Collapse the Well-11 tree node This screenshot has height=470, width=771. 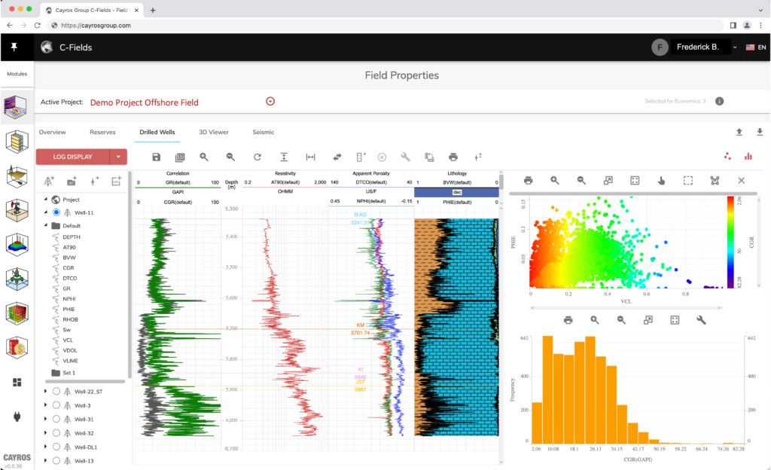coord(46,212)
